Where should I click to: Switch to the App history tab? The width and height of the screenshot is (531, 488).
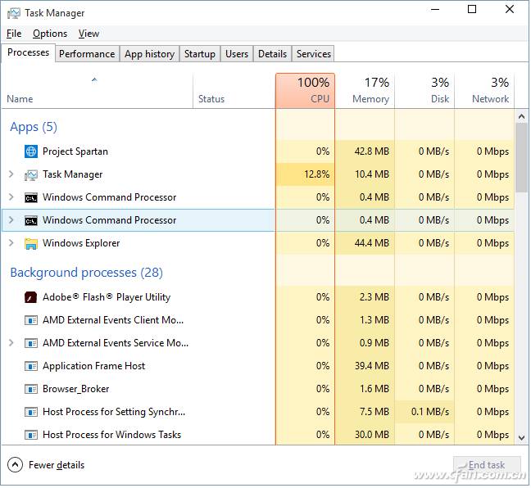pyautogui.click(x=149, y=54)
